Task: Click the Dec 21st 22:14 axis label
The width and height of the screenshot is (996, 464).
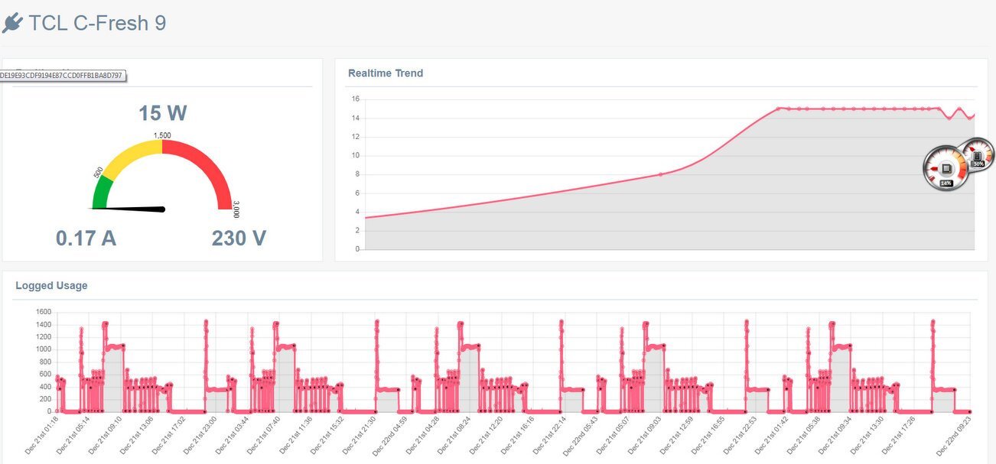Action: [x=548, y=435]
